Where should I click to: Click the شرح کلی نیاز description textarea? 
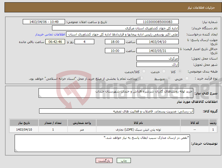click(116, 93)
